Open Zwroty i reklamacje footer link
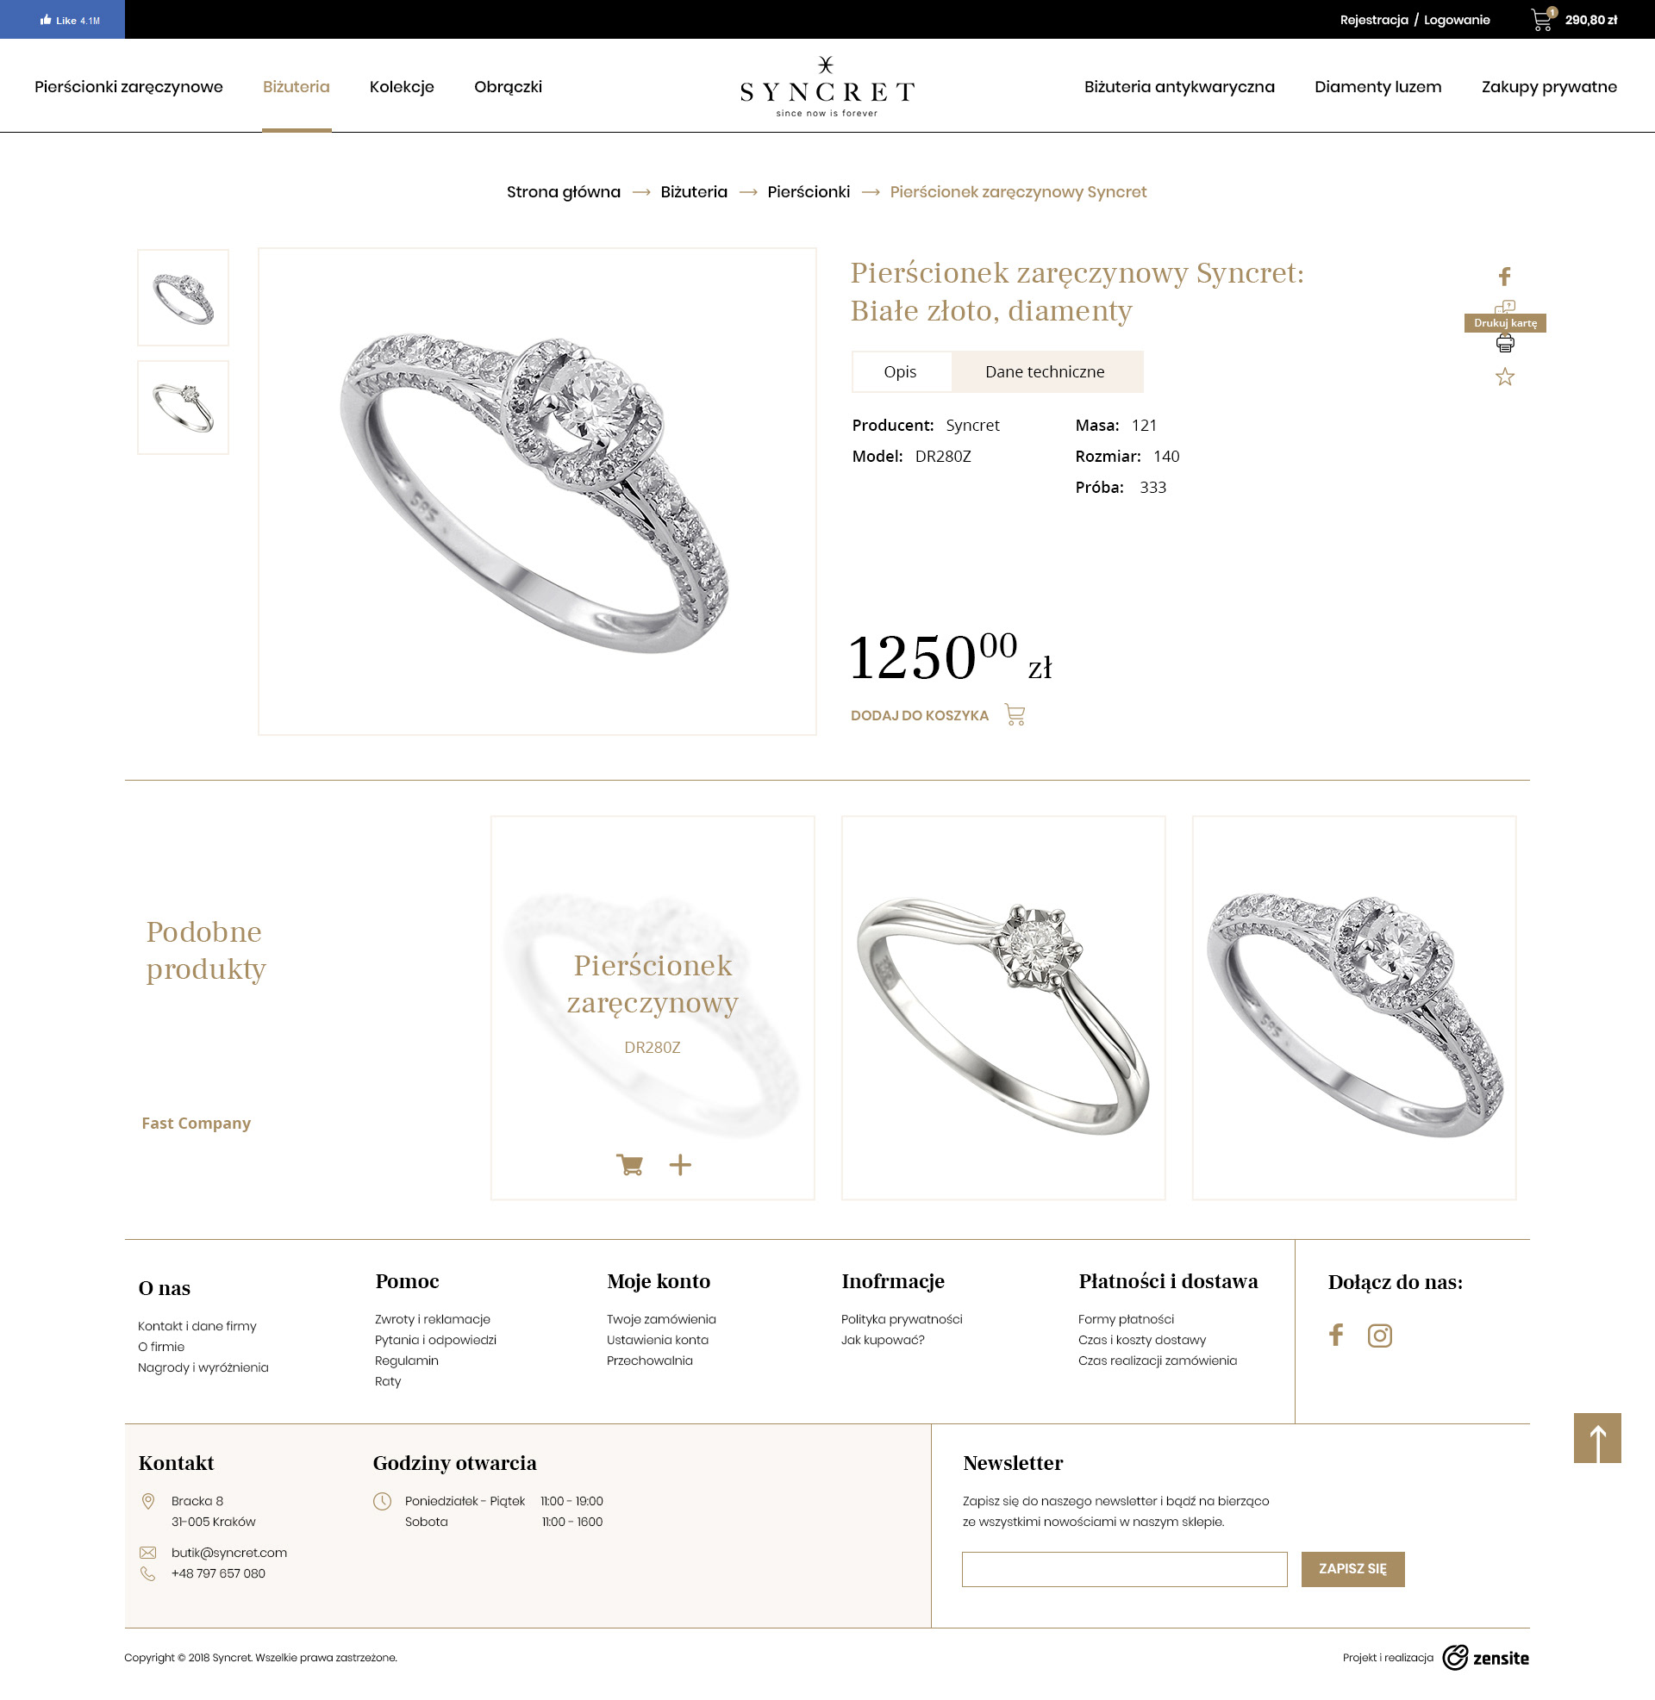Screen dimensions: 1655x1700 433,1318
